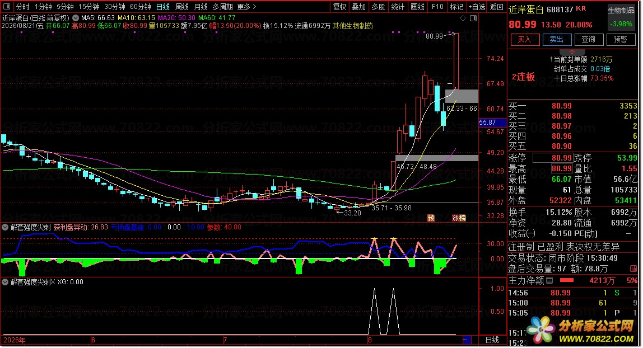Expand the 更多 periods menu

click(x=246, y=7)
